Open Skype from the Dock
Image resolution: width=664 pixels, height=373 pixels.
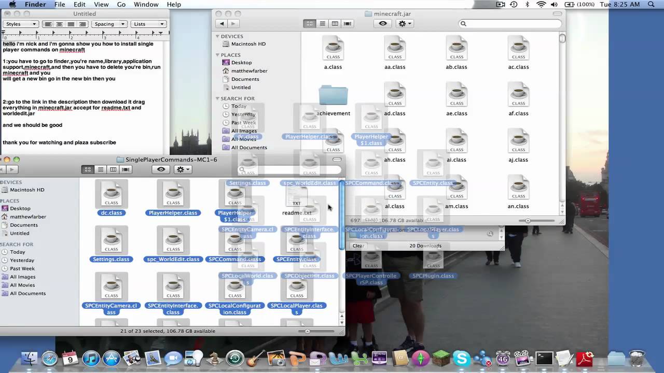click(461, 358)
